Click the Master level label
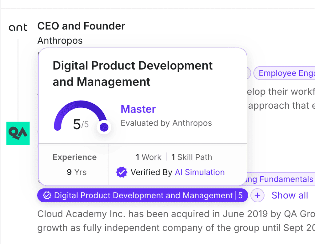Screen dimensions: 315x244 point(138,109)
